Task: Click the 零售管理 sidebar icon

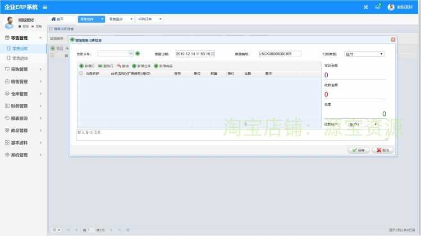Action: [x=7, y=38]
